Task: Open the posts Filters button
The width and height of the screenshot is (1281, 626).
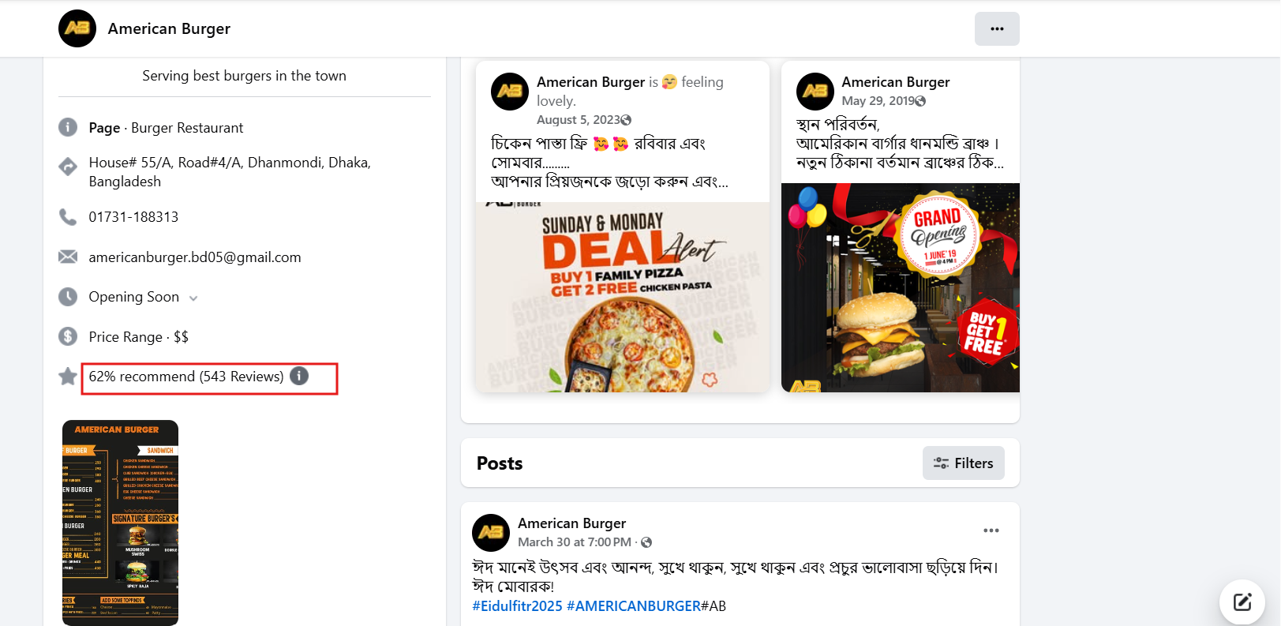Action: coord(963,463)
